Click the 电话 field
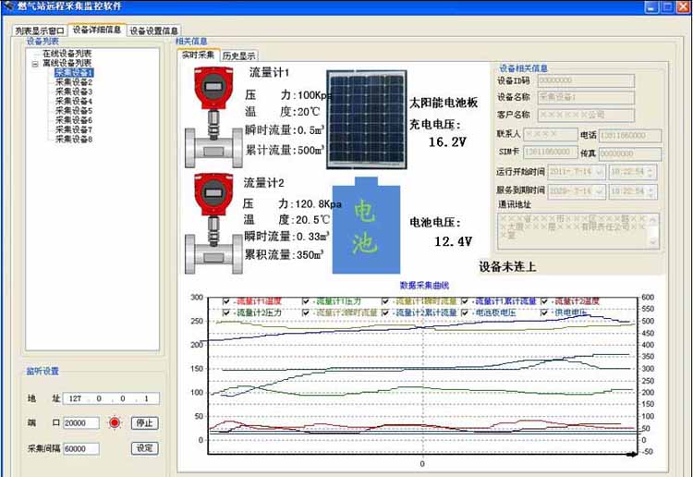693x477 pixels. pyautogui.click(x=630, y=135)
